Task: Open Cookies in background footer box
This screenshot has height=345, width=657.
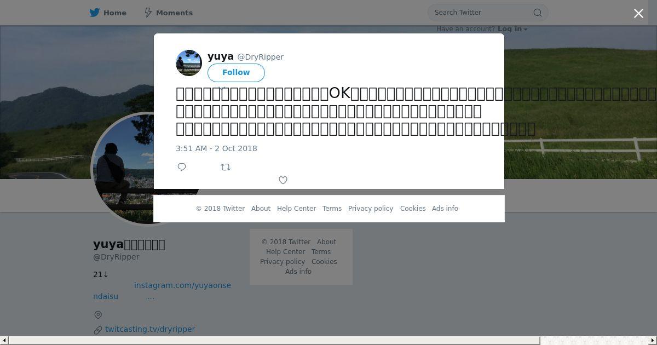Action: [324, 262]
